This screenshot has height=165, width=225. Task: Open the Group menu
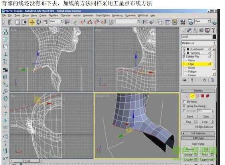[x=26, y=15]
